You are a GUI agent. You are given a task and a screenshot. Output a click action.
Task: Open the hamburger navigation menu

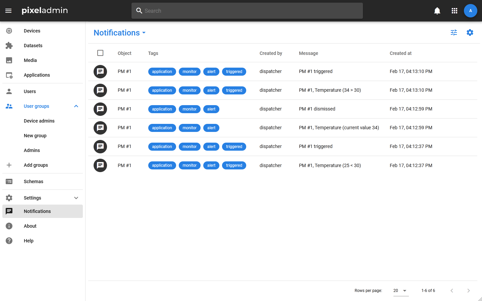8,11
